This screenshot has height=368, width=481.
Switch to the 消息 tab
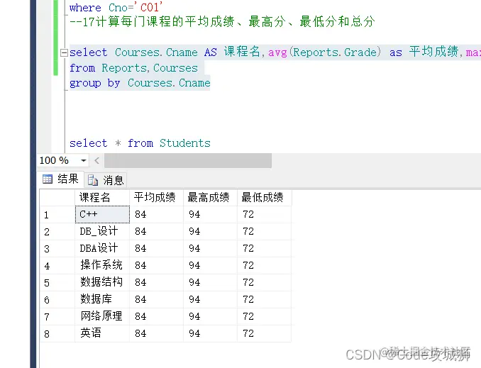click(106, 180)
